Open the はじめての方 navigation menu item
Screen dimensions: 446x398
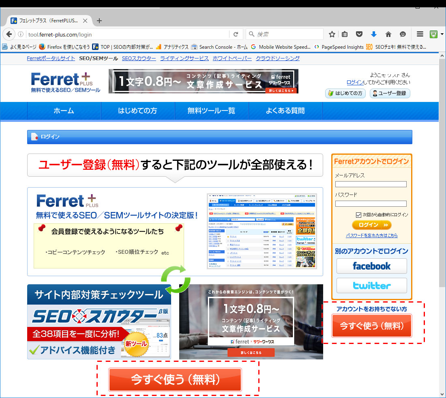point(138,111)
